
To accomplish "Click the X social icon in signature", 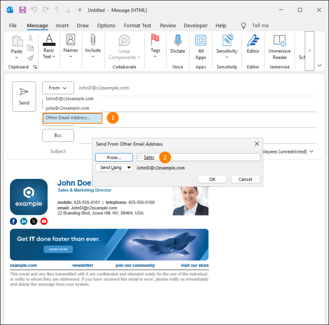I will point(34,221).
